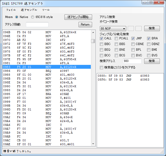This screenshot has height=156, width=166.
Task: Click the 逆アセンブル開始 button
Action: point(78,17)
